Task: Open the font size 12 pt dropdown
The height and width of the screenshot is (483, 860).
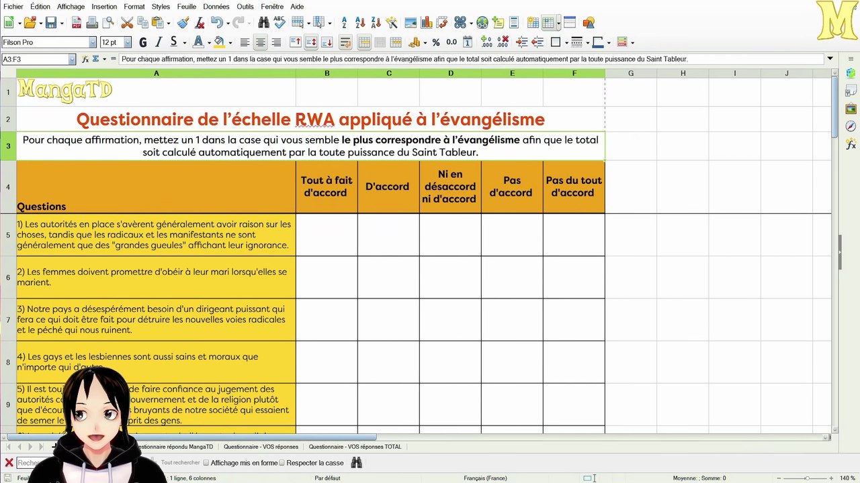Action: click(x=128, y=42)
